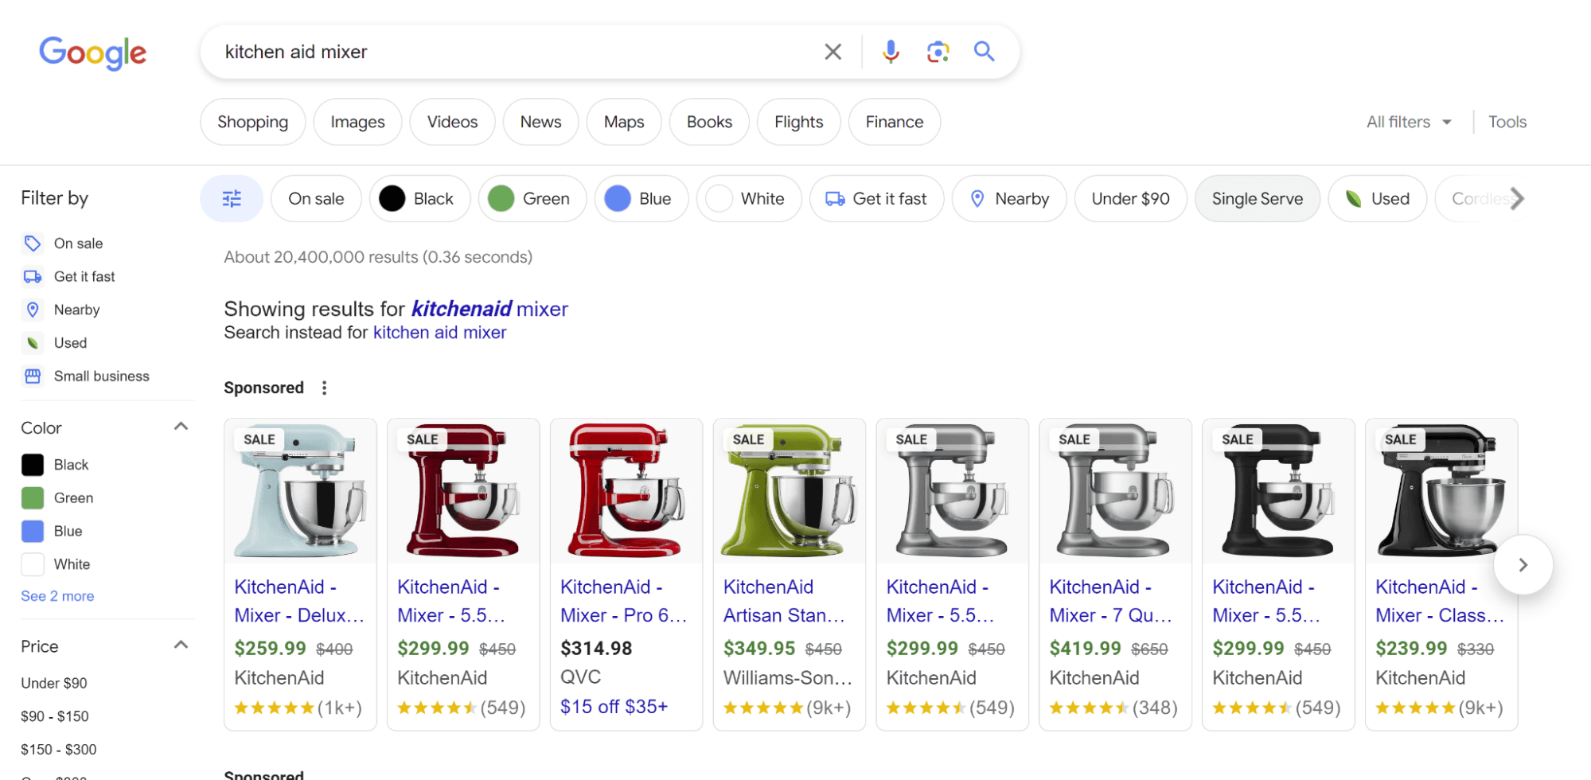Toggle the Used filter chip
Image resolution: width=1591 pixels, height=780 pixels.
pyautogui.click(x=1377, y=198)
